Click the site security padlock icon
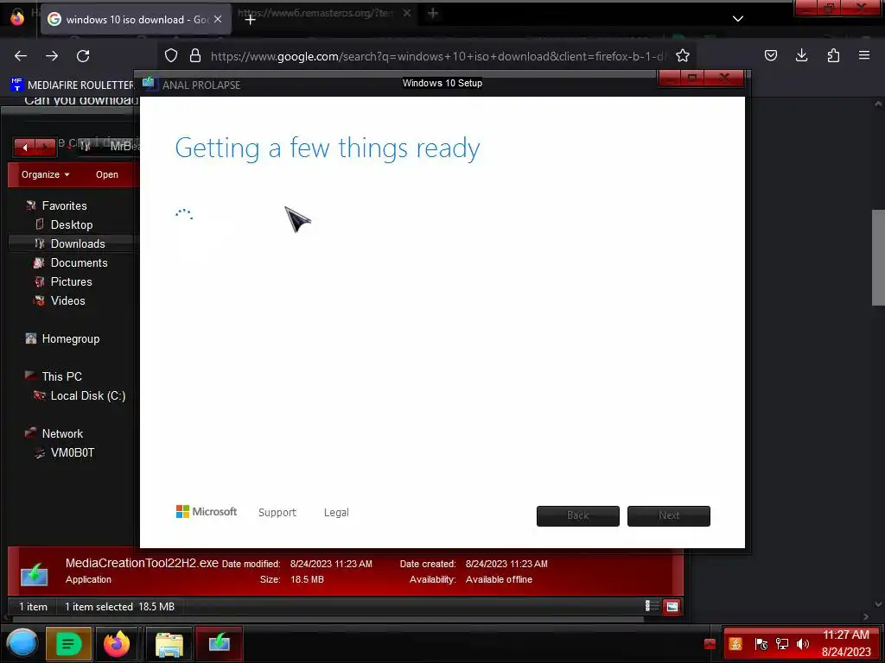Viewport: 885px width, 663px height. 195,55
